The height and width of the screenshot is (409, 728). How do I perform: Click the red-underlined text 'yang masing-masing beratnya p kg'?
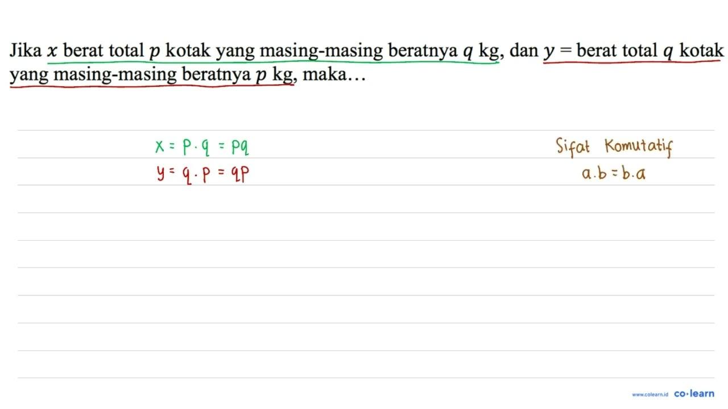(151, 75)
